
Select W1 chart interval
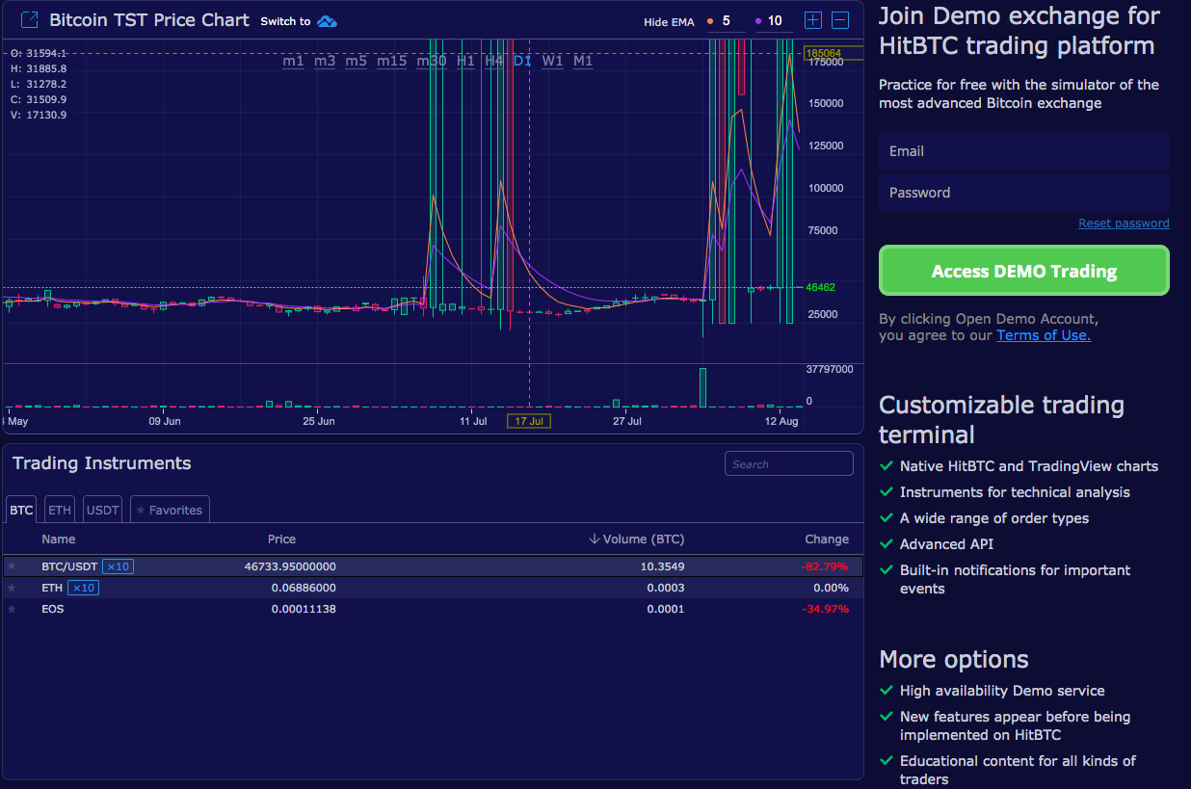coord(552,61)
